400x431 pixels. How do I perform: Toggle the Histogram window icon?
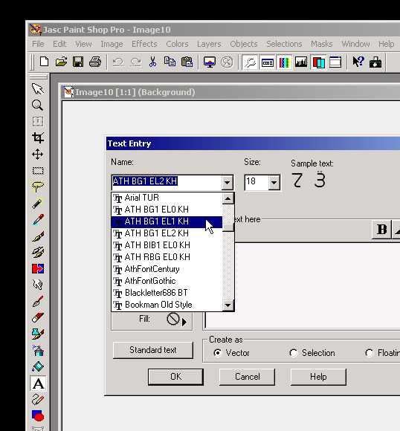click(302, 62)
